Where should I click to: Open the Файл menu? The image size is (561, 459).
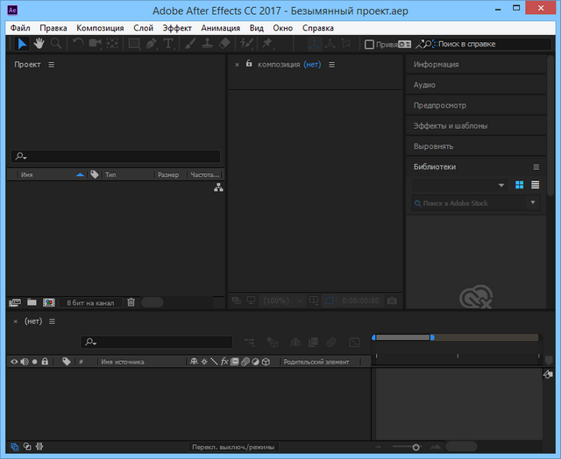coord(20,28)
